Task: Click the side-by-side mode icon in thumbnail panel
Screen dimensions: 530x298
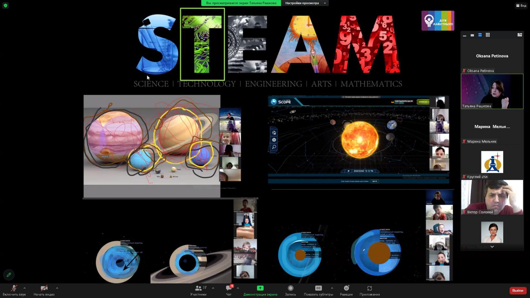Action: [x=520, y=35]
